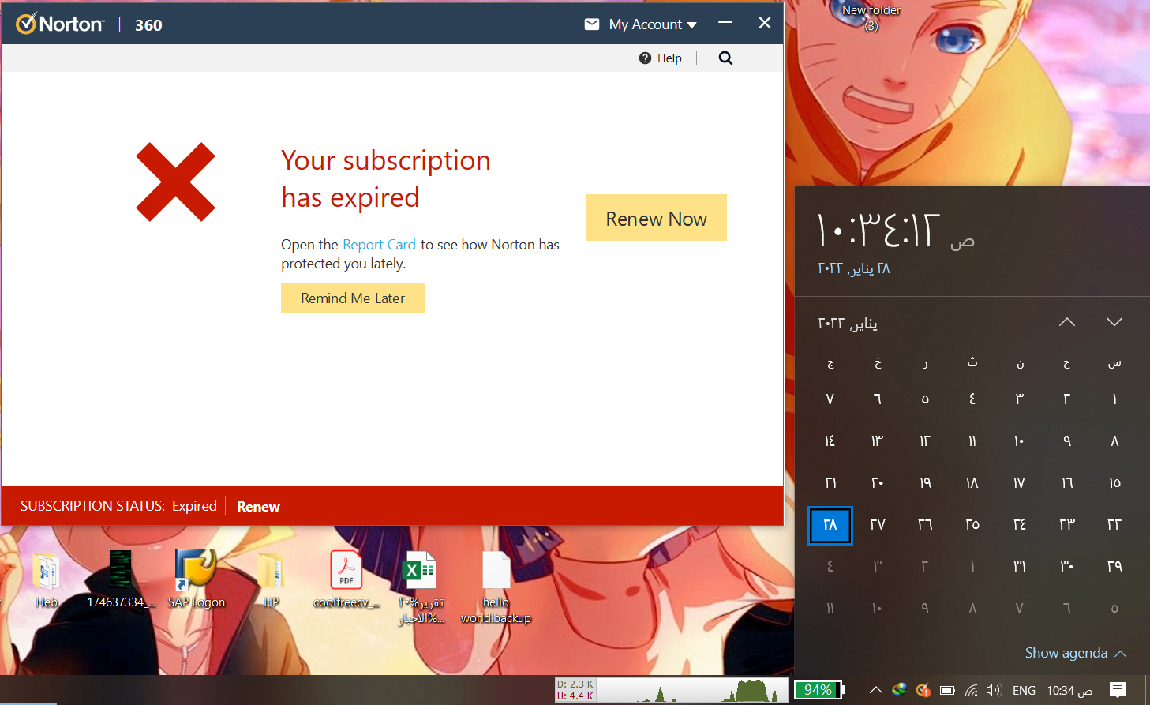Click the taskbar clock showing 10:34
Viewport: 1150px width, 705px height.
(1069, 691)
